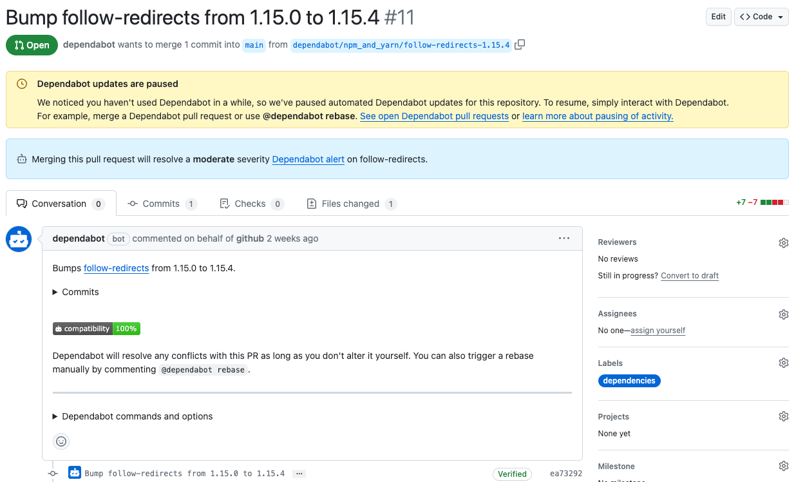This screenshot has height=482, width=796.
Task: Click the Edit button
Action: pyautogui.click(x=718, y=17)
